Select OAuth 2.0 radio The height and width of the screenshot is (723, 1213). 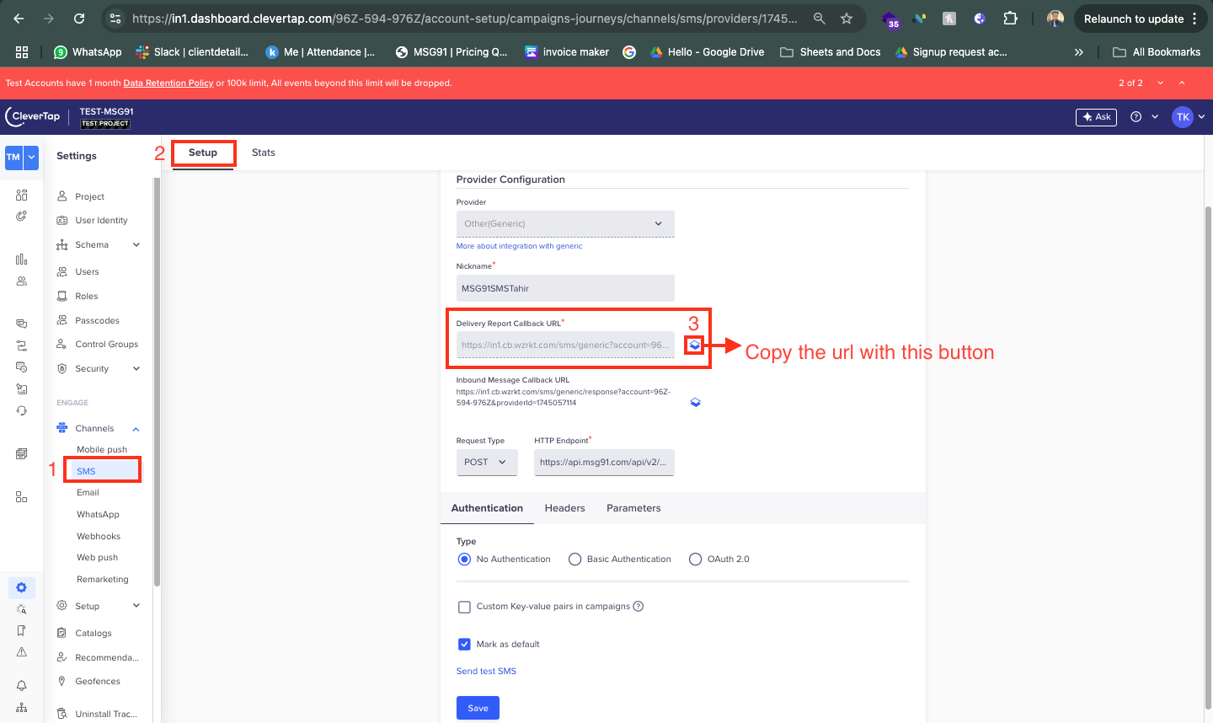click(x=695, y=560)
